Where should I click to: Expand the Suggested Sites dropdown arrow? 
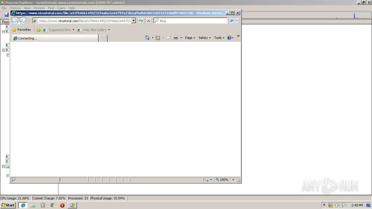[73, 30]
